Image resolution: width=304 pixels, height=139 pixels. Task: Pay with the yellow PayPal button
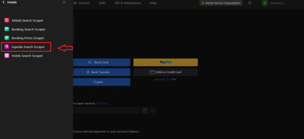pyautogui.click(x=165, y=62)
